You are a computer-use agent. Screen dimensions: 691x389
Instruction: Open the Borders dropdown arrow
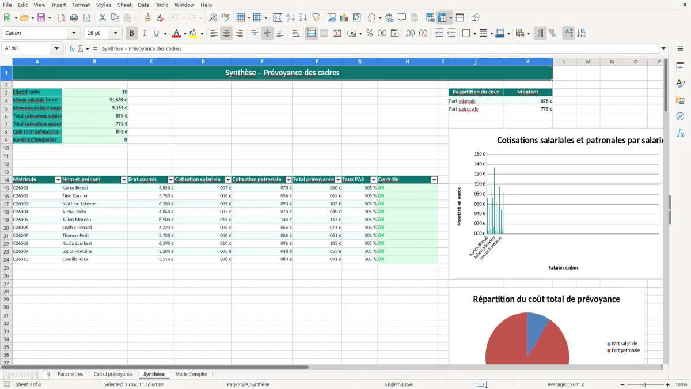click(474, 33)
